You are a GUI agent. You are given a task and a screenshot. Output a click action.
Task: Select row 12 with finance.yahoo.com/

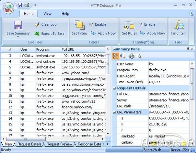pyautogui.click(x=53, y=107)
